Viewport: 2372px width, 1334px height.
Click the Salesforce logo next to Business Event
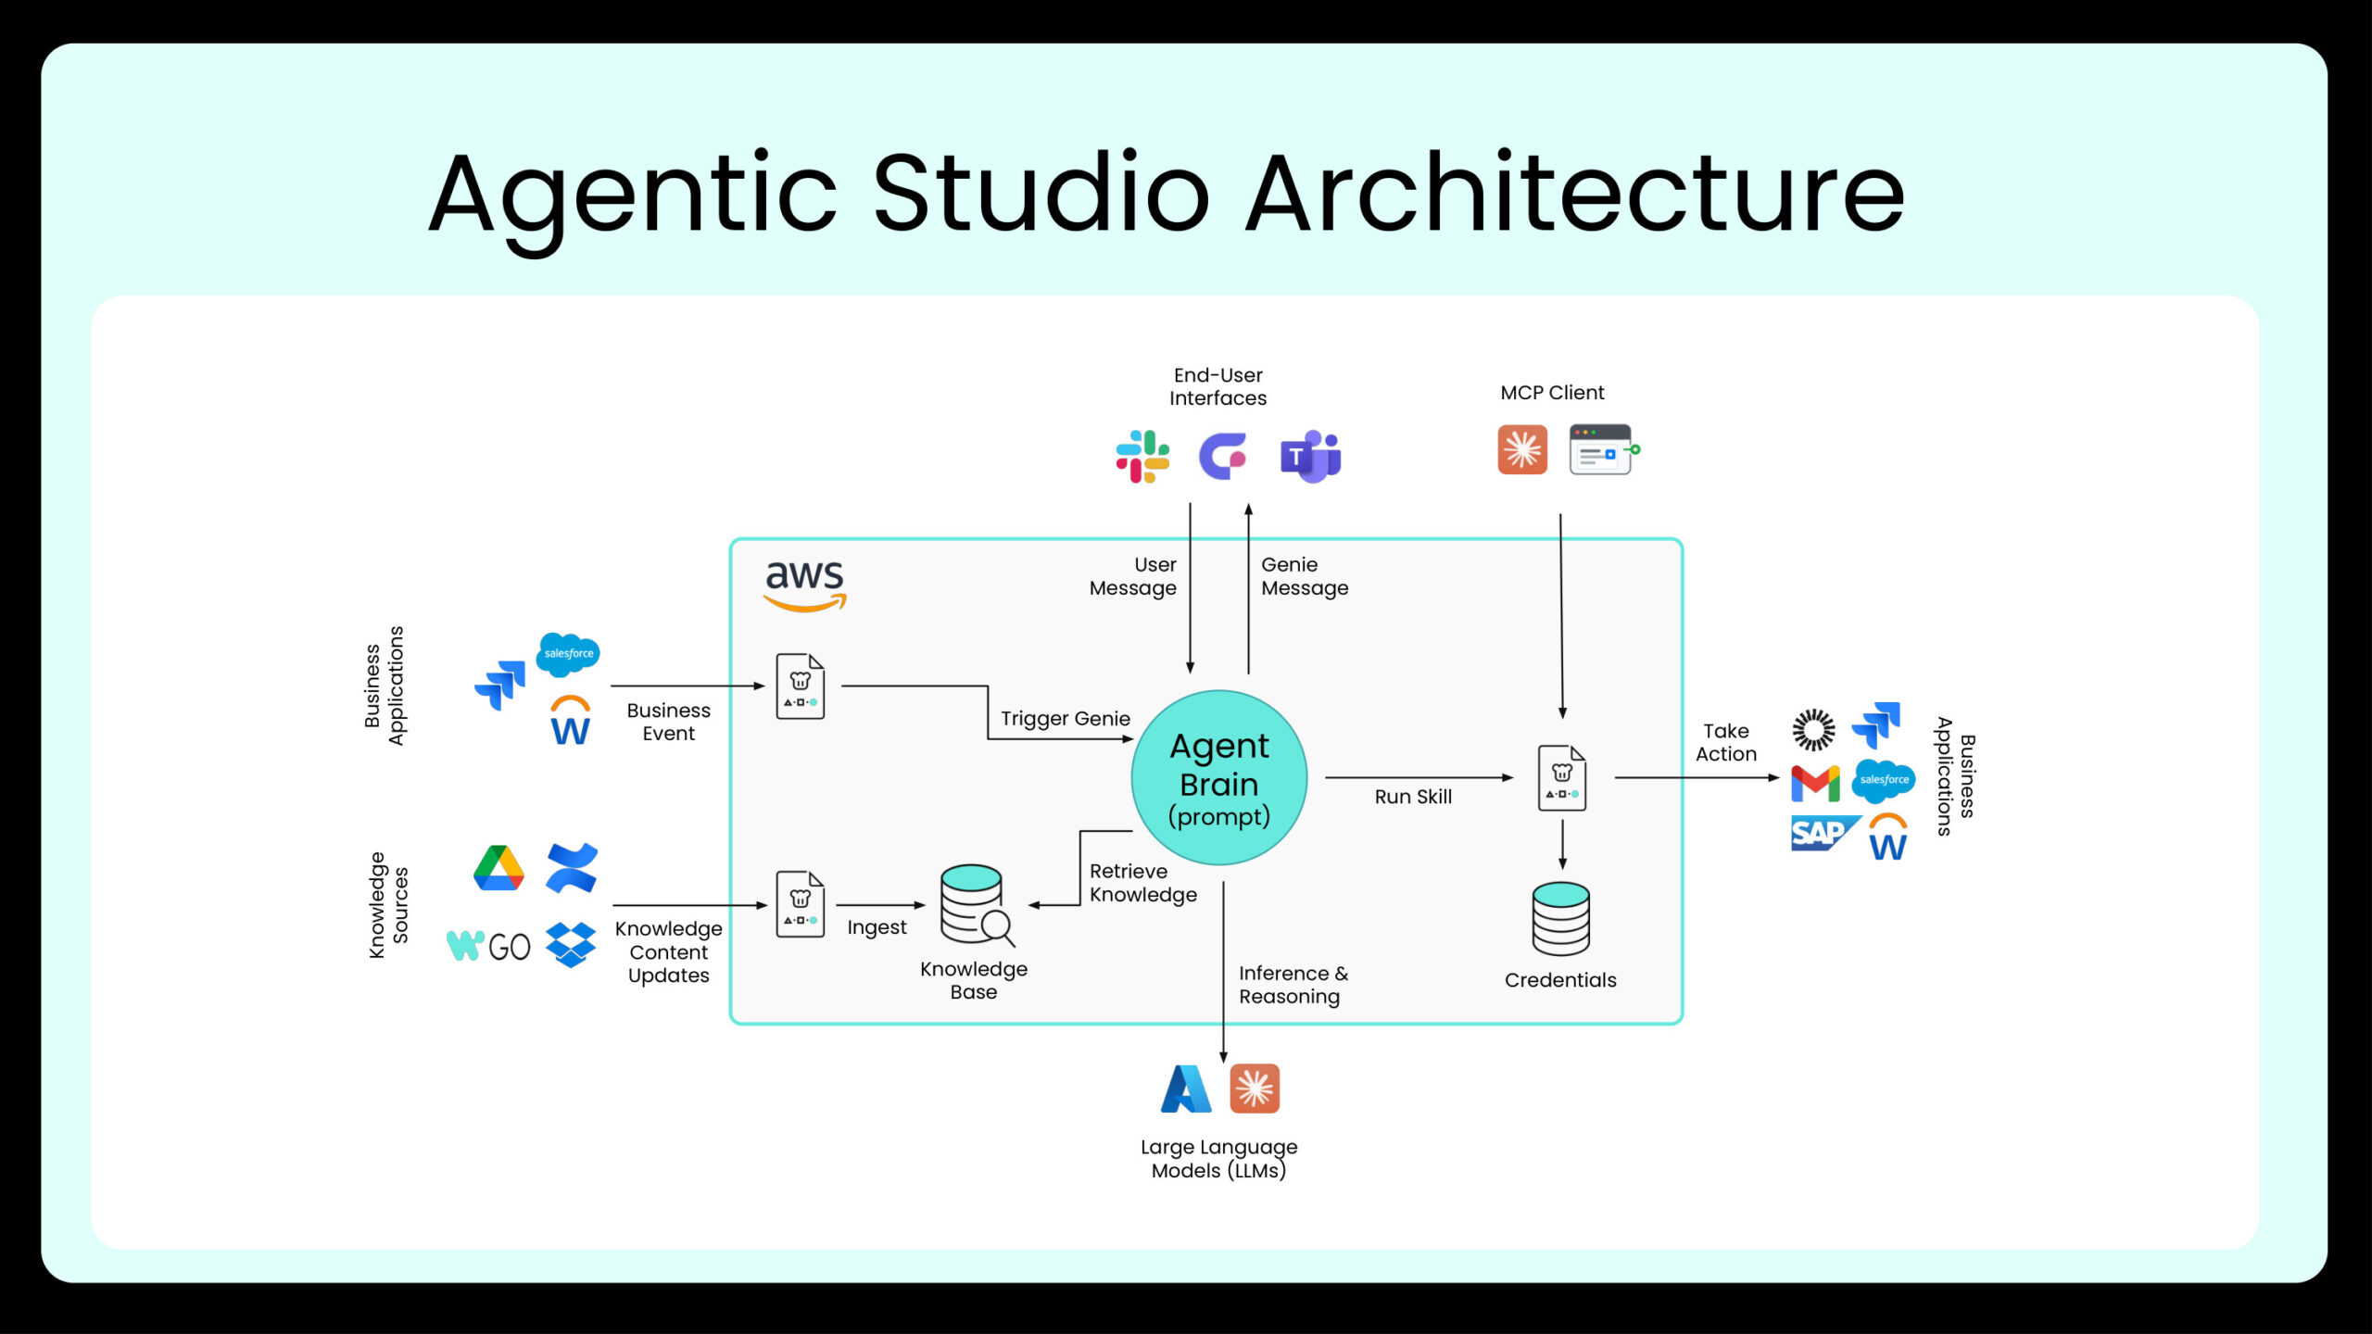[568, 654]
